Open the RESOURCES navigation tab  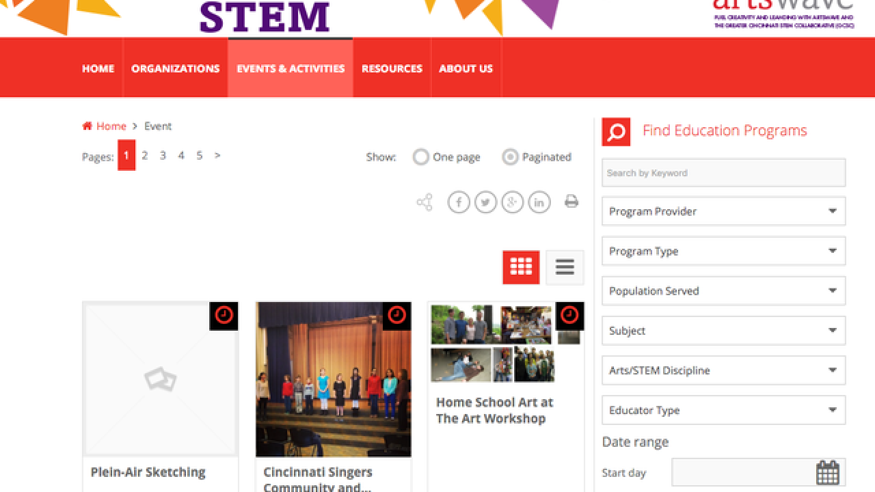tap(392, 68)
